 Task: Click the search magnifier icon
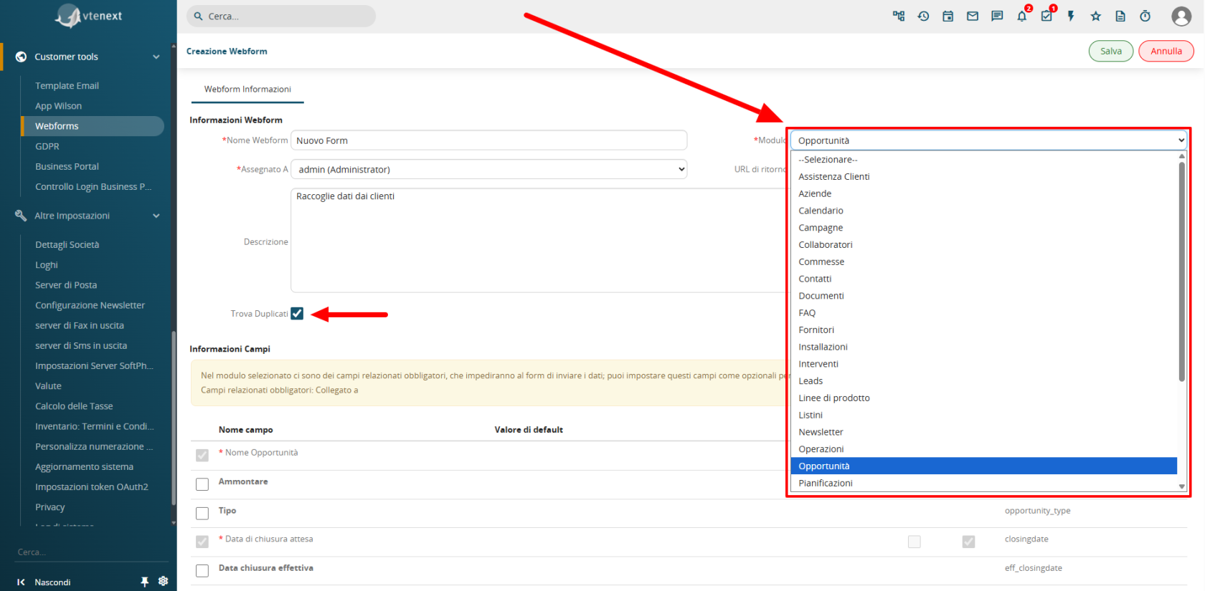tap(198, 16)
